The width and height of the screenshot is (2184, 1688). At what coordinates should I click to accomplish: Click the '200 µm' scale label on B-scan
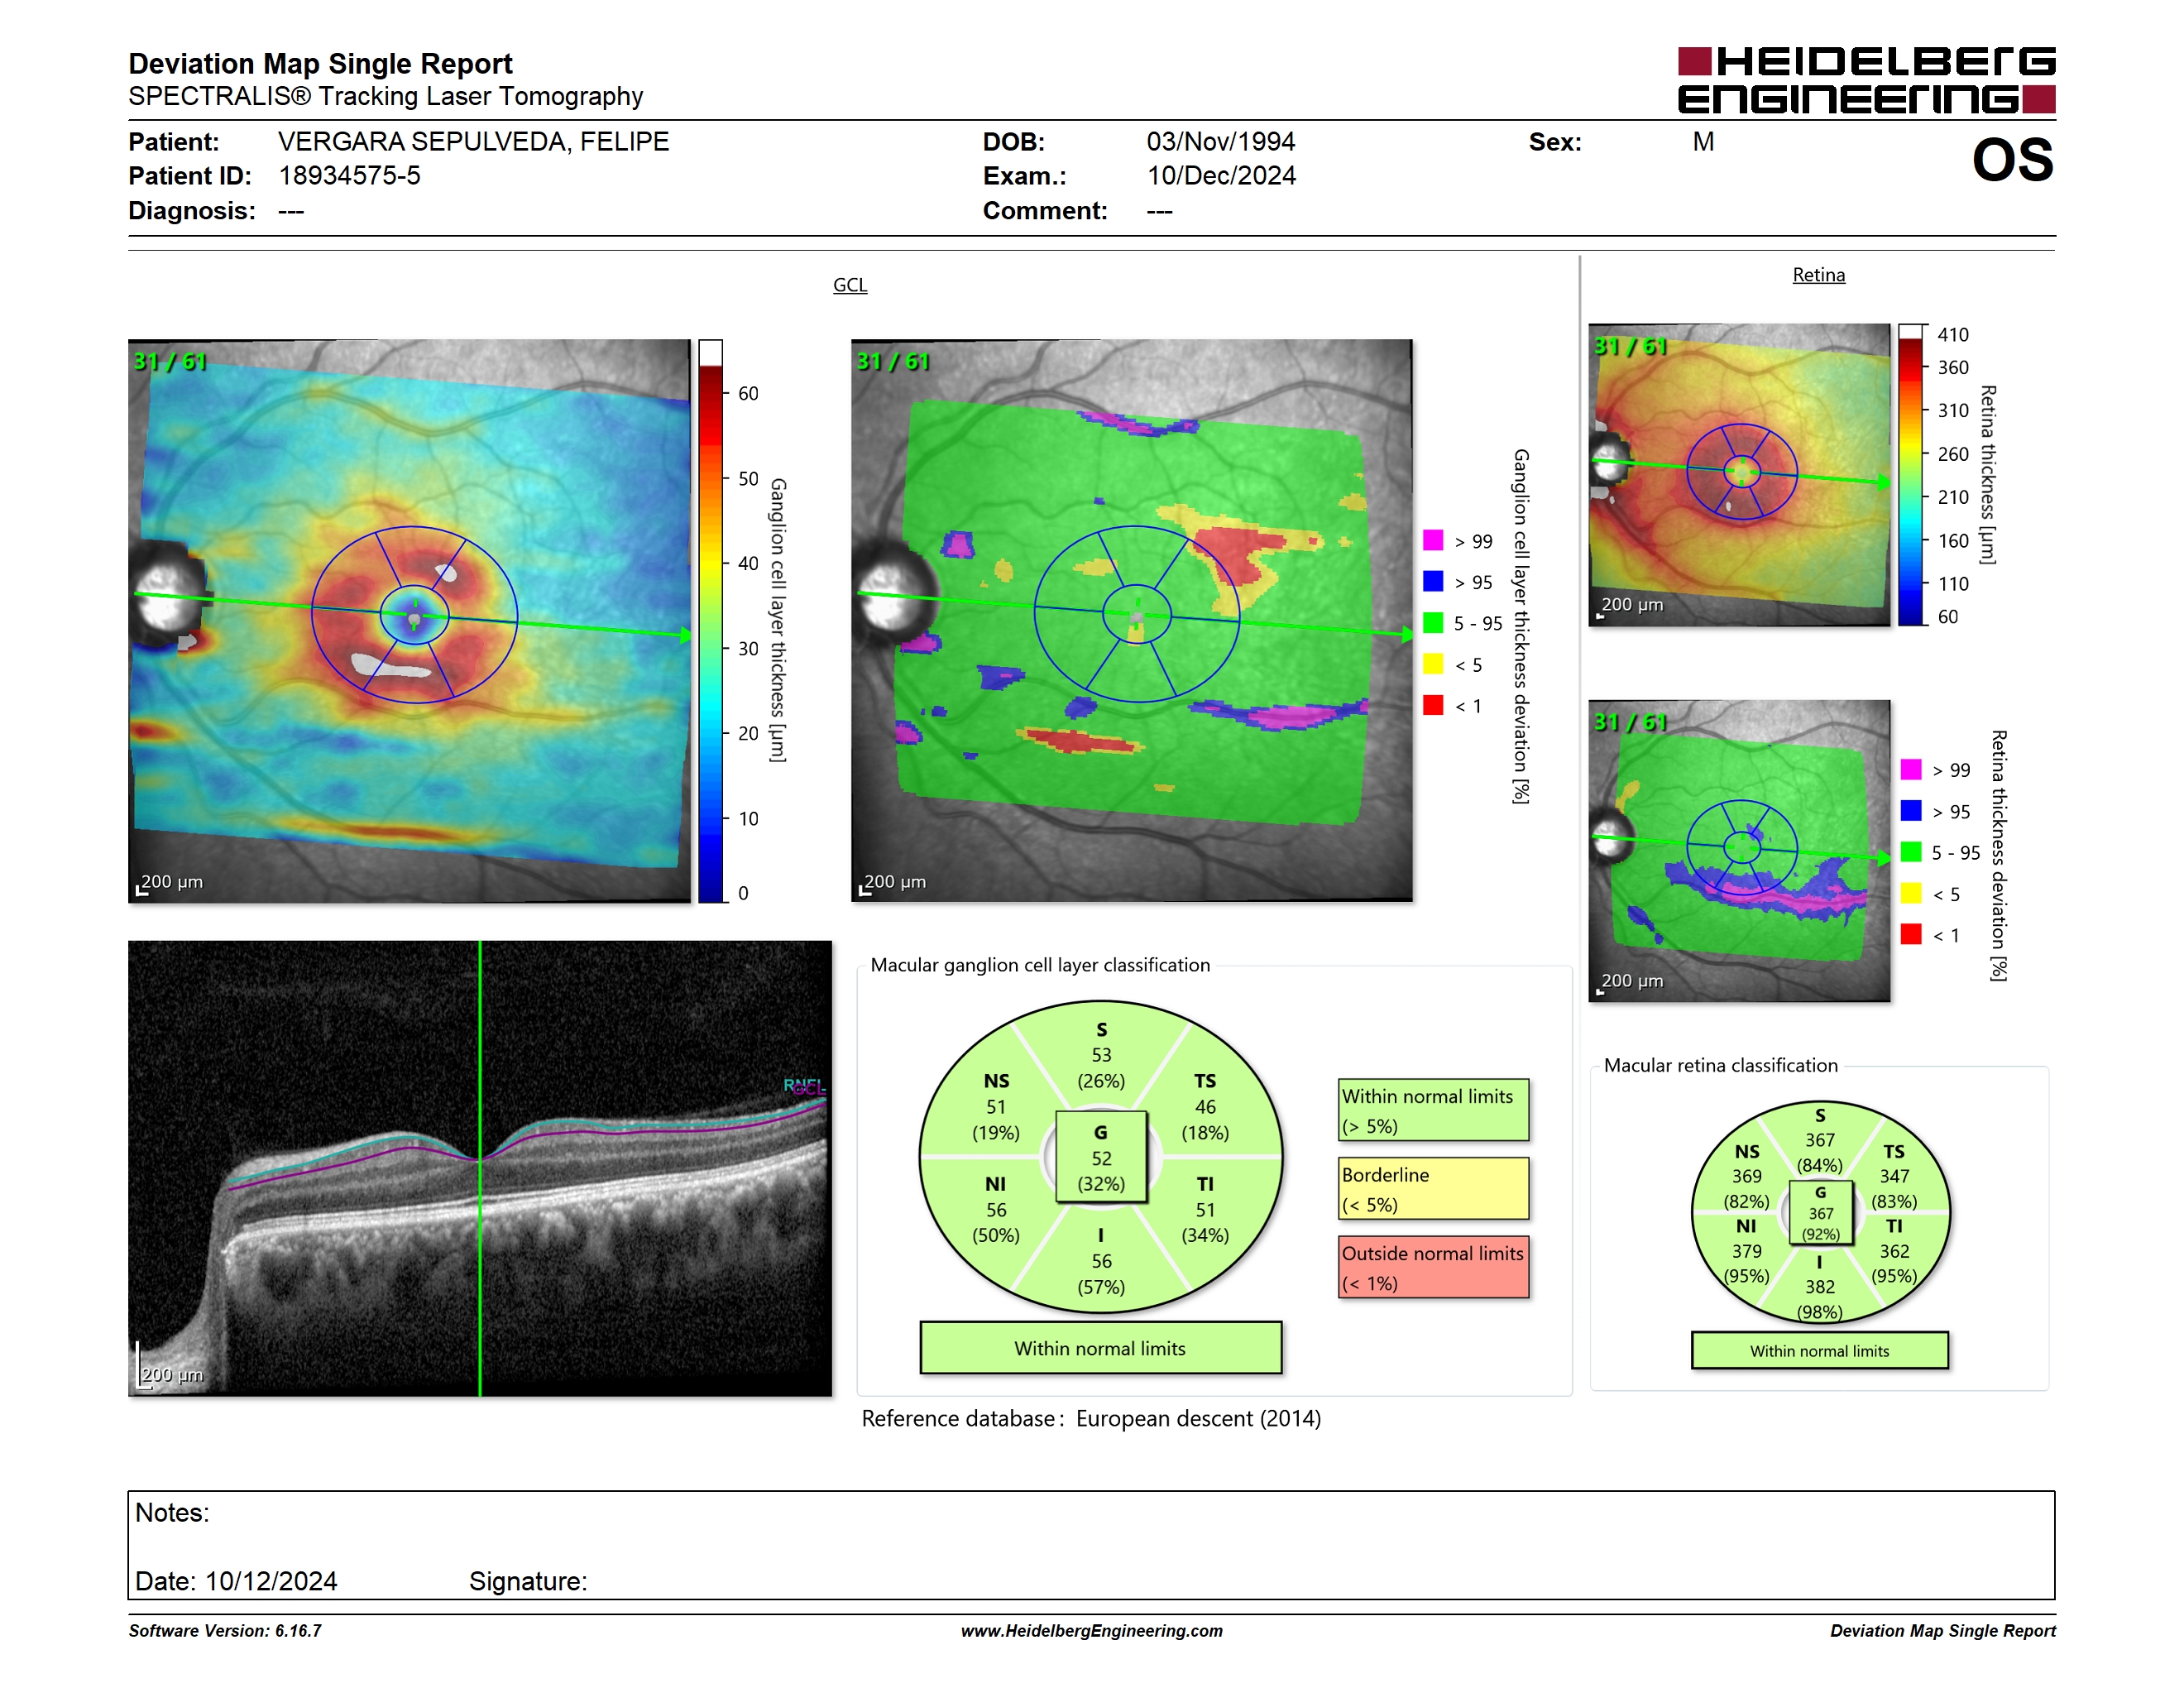point(172,1375)
